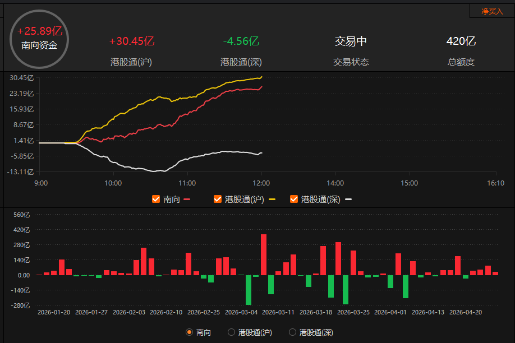Click the yellow 港股通(沪) legend line marker

[x=272, y=199]
